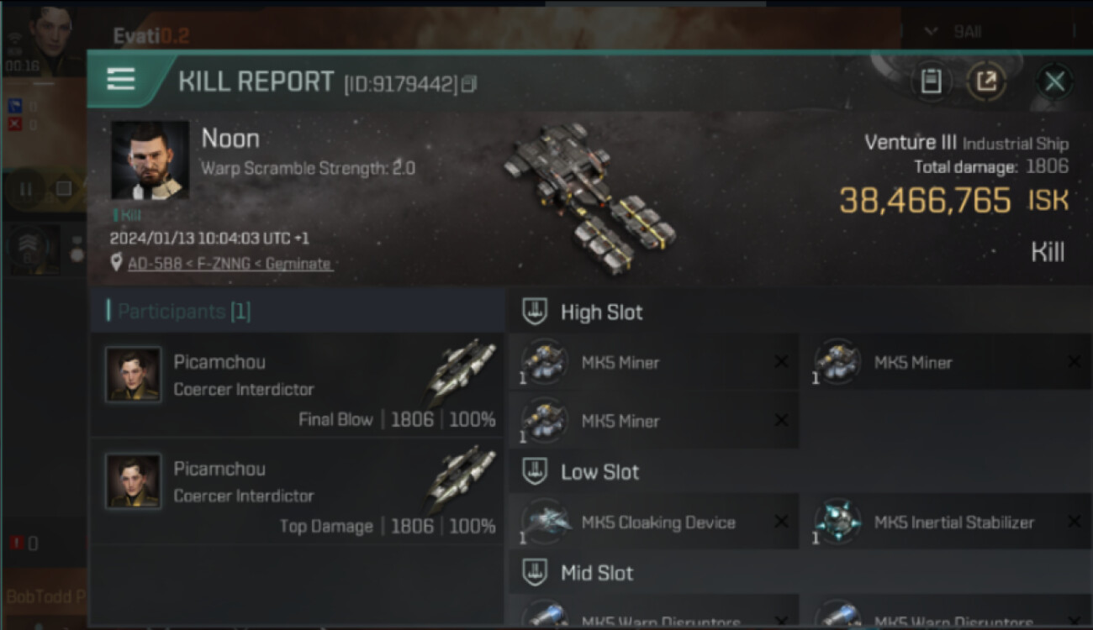Click the first MK5 Miner icon
Image resolution: width=1093 pixels, height=630 pixels.
[x=544, y=362]
